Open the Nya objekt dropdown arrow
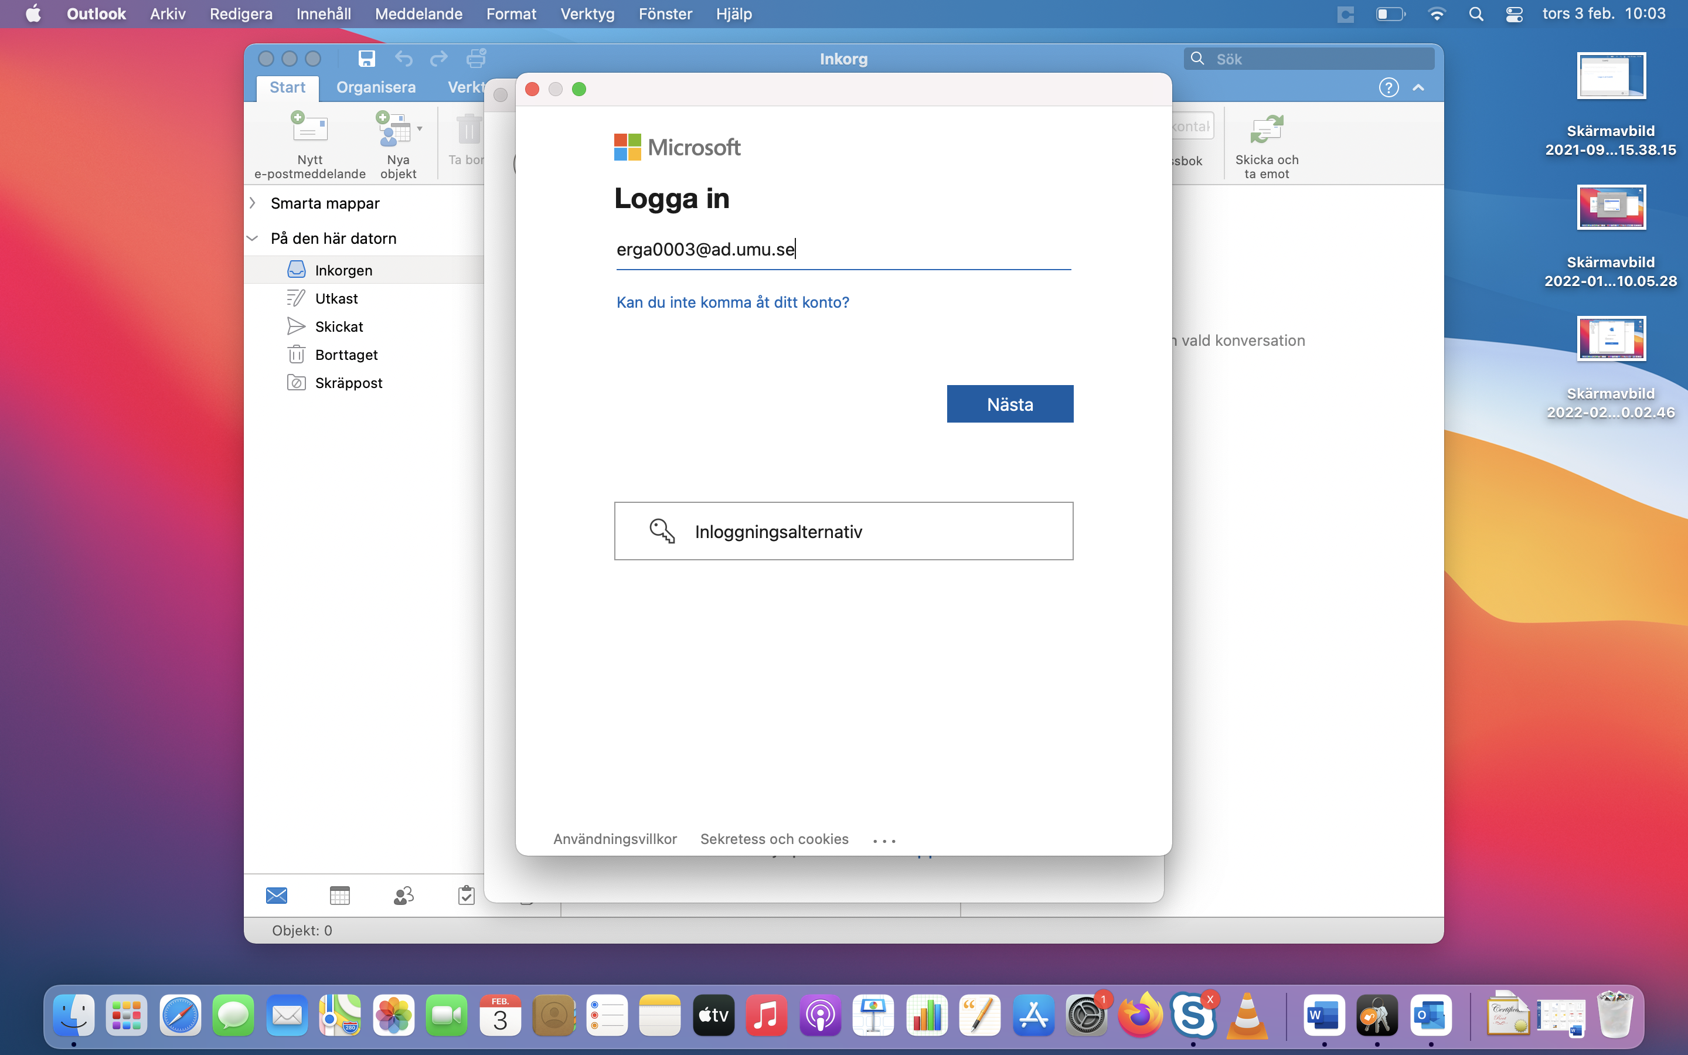 click(420, 128)
